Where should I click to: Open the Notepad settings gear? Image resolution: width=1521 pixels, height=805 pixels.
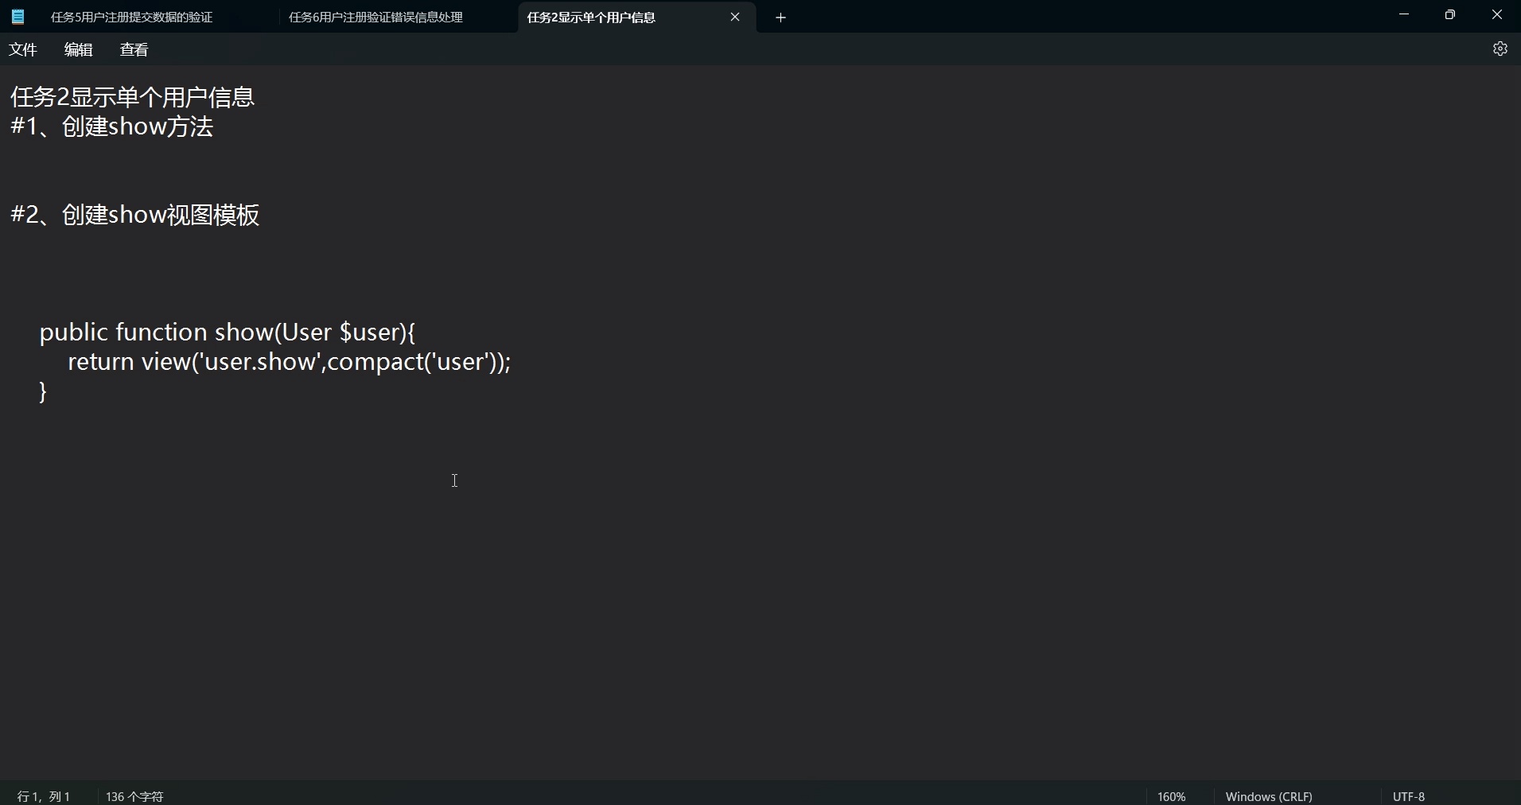tap(1501, 49)
